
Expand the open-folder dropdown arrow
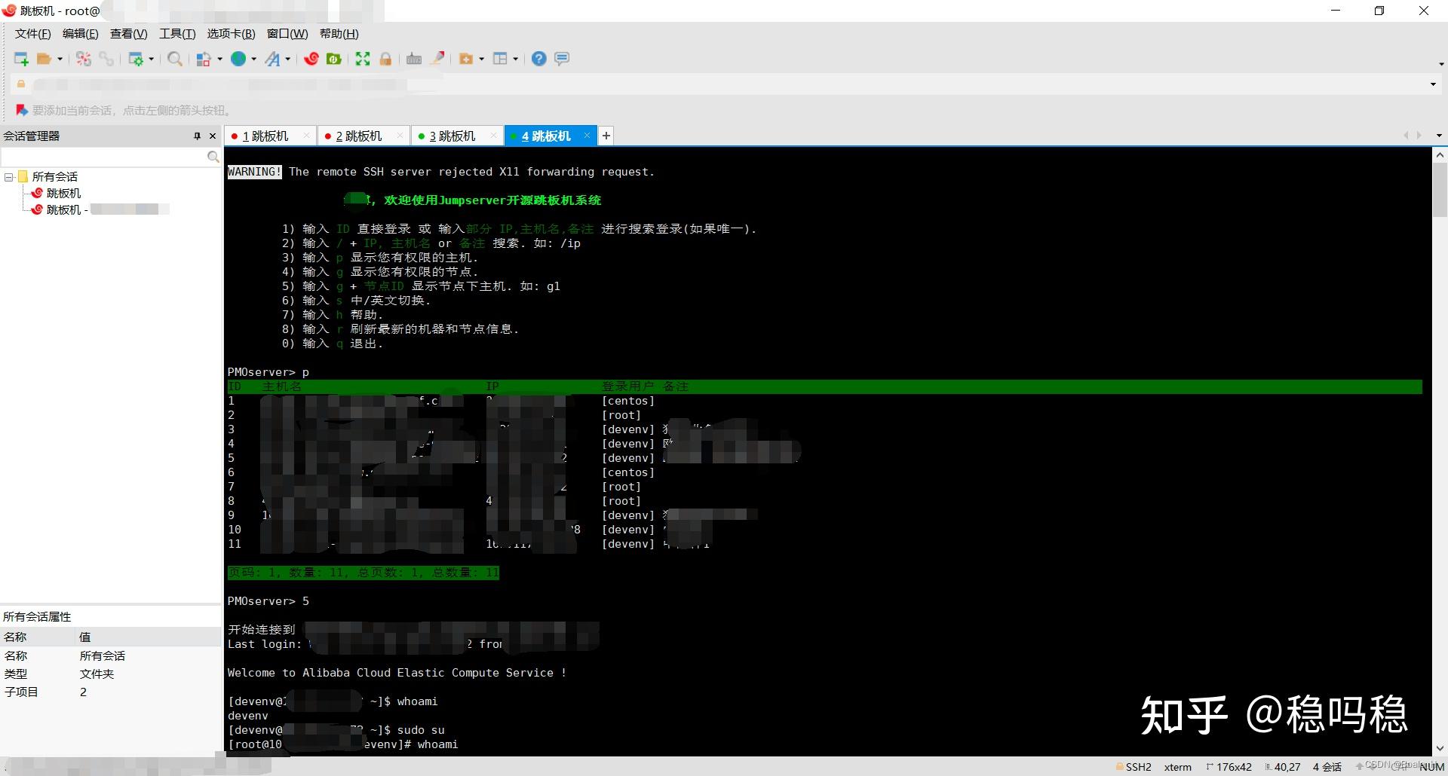click(60, 59)
